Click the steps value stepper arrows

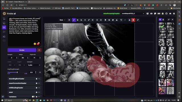pyautogui.click(x=28, y=58)
